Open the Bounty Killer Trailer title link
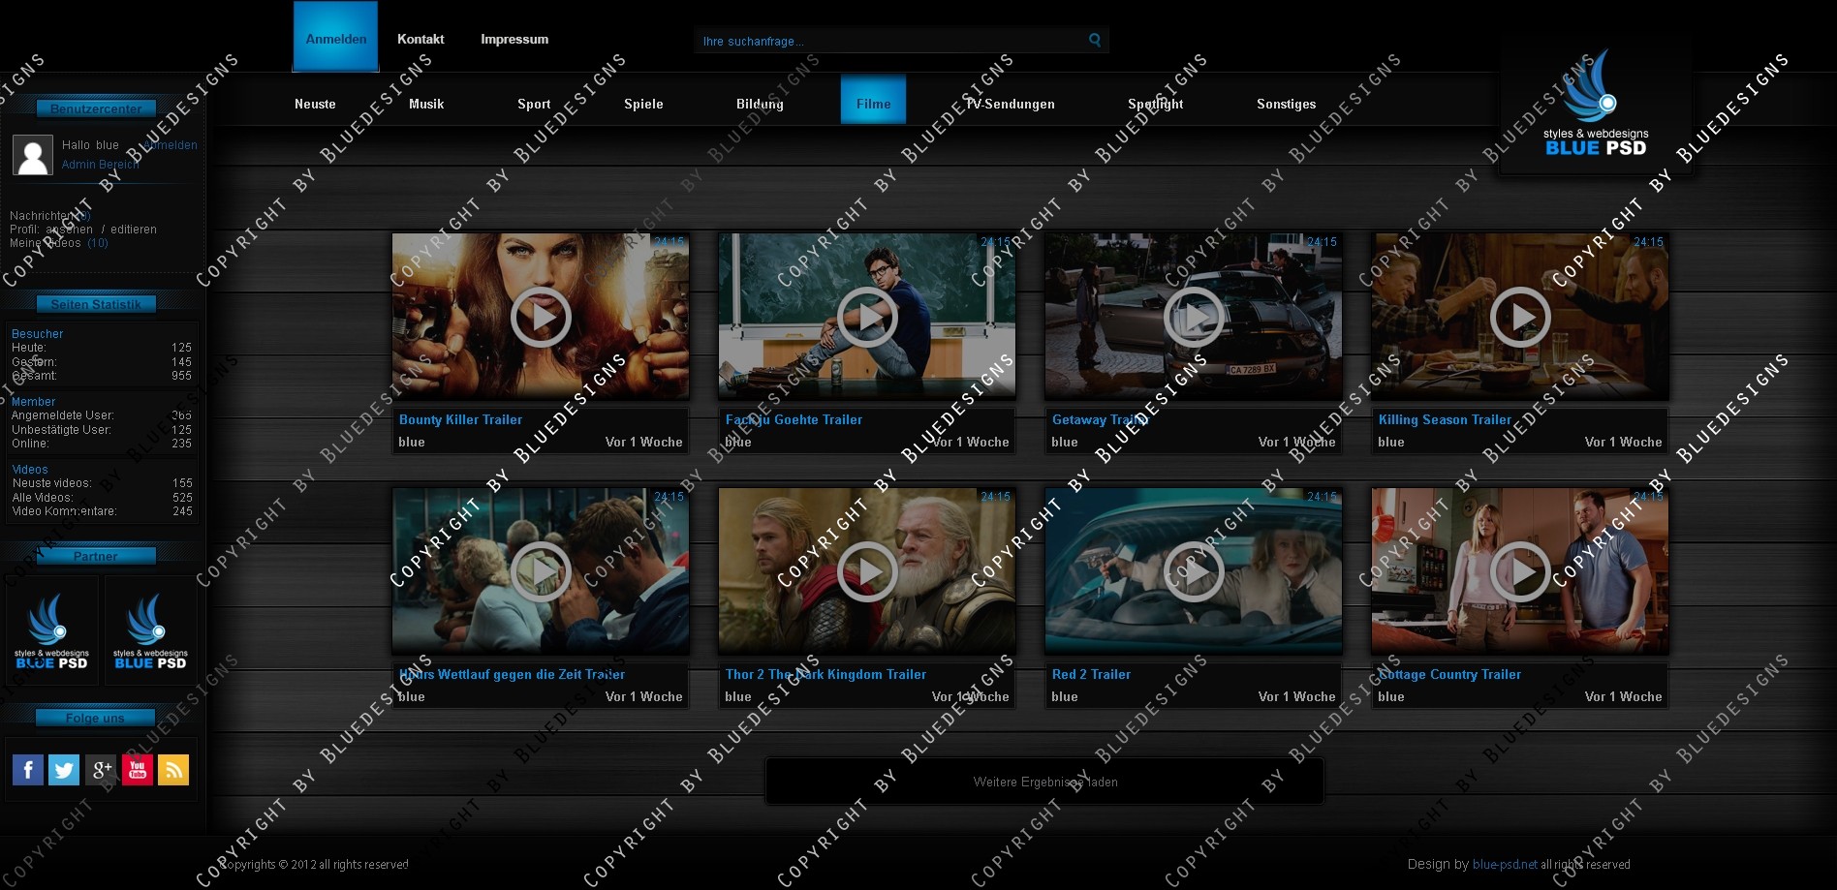The image size is (1837, 890). pos(460,419)
